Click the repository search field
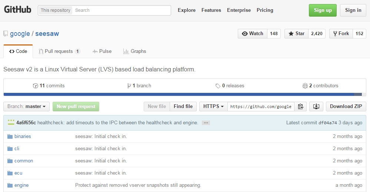Screen dimensions: 370x192 tap(121, 10)
